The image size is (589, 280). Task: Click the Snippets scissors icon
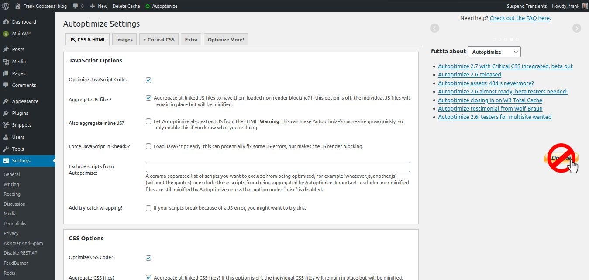pos(6,125)
